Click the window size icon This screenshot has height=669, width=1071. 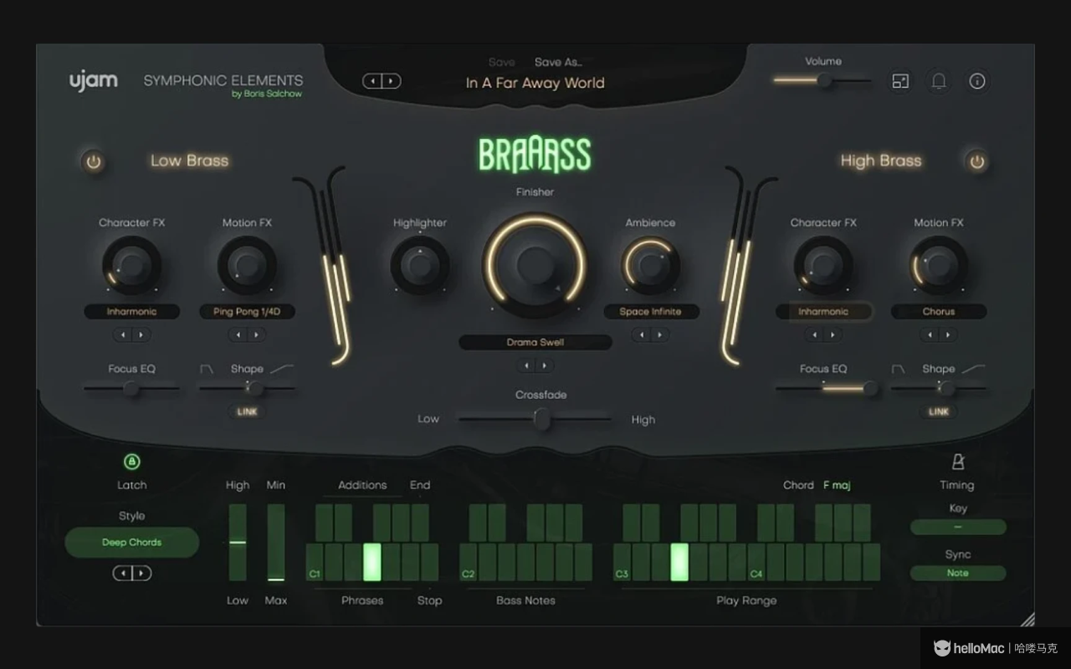coord(900,81)
